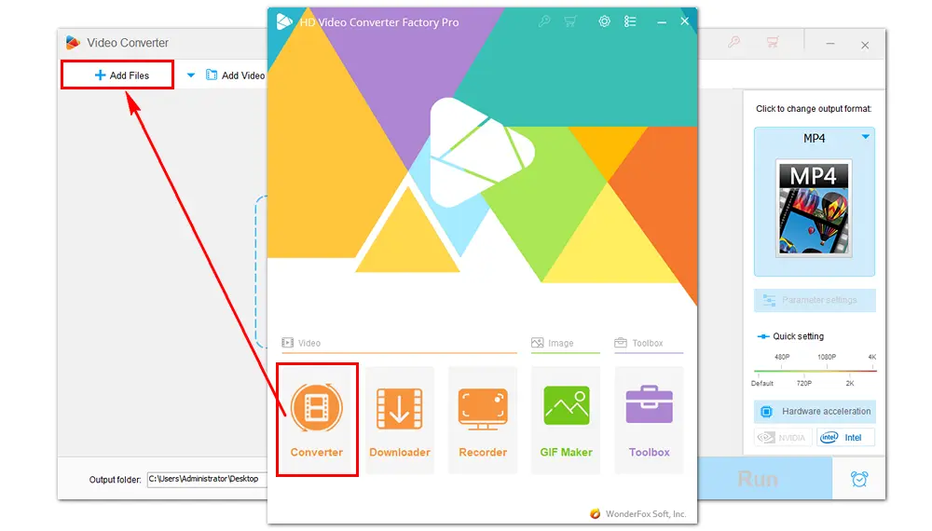Open the Converter module
Viewport: 932px width, 531px height.
pyautogui.click(x=317, y=420)
